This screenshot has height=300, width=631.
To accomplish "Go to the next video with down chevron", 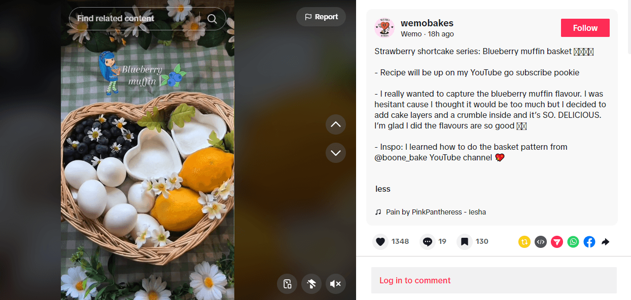I will [335, 153].
